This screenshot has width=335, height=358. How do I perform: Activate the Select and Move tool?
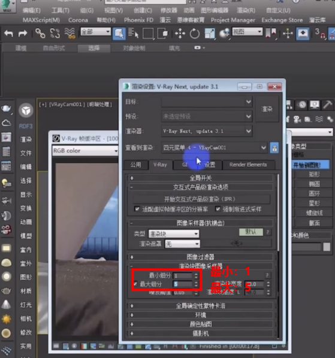pos(180,34)
